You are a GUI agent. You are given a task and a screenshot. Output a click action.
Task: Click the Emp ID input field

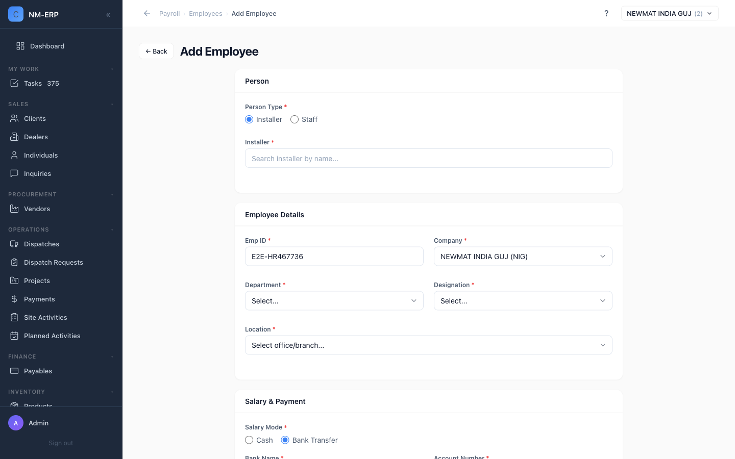click(334, 257)
